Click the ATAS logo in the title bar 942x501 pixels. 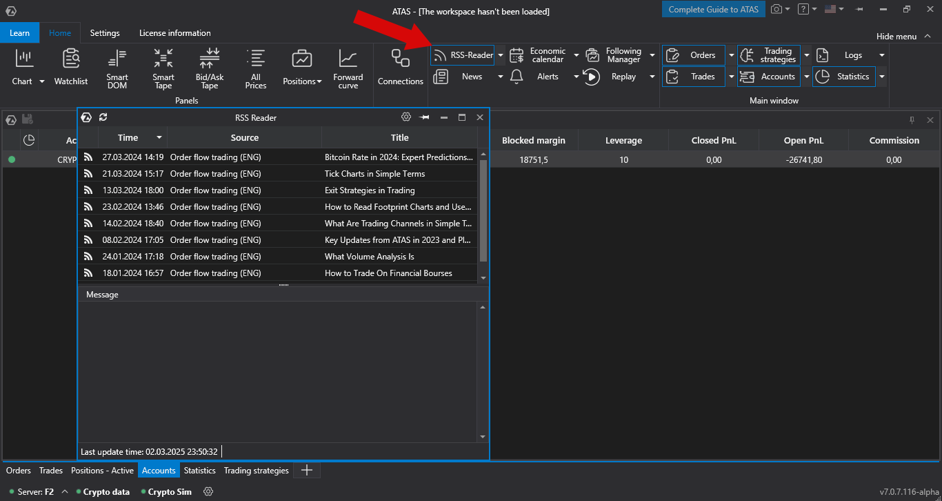[10, 11]
